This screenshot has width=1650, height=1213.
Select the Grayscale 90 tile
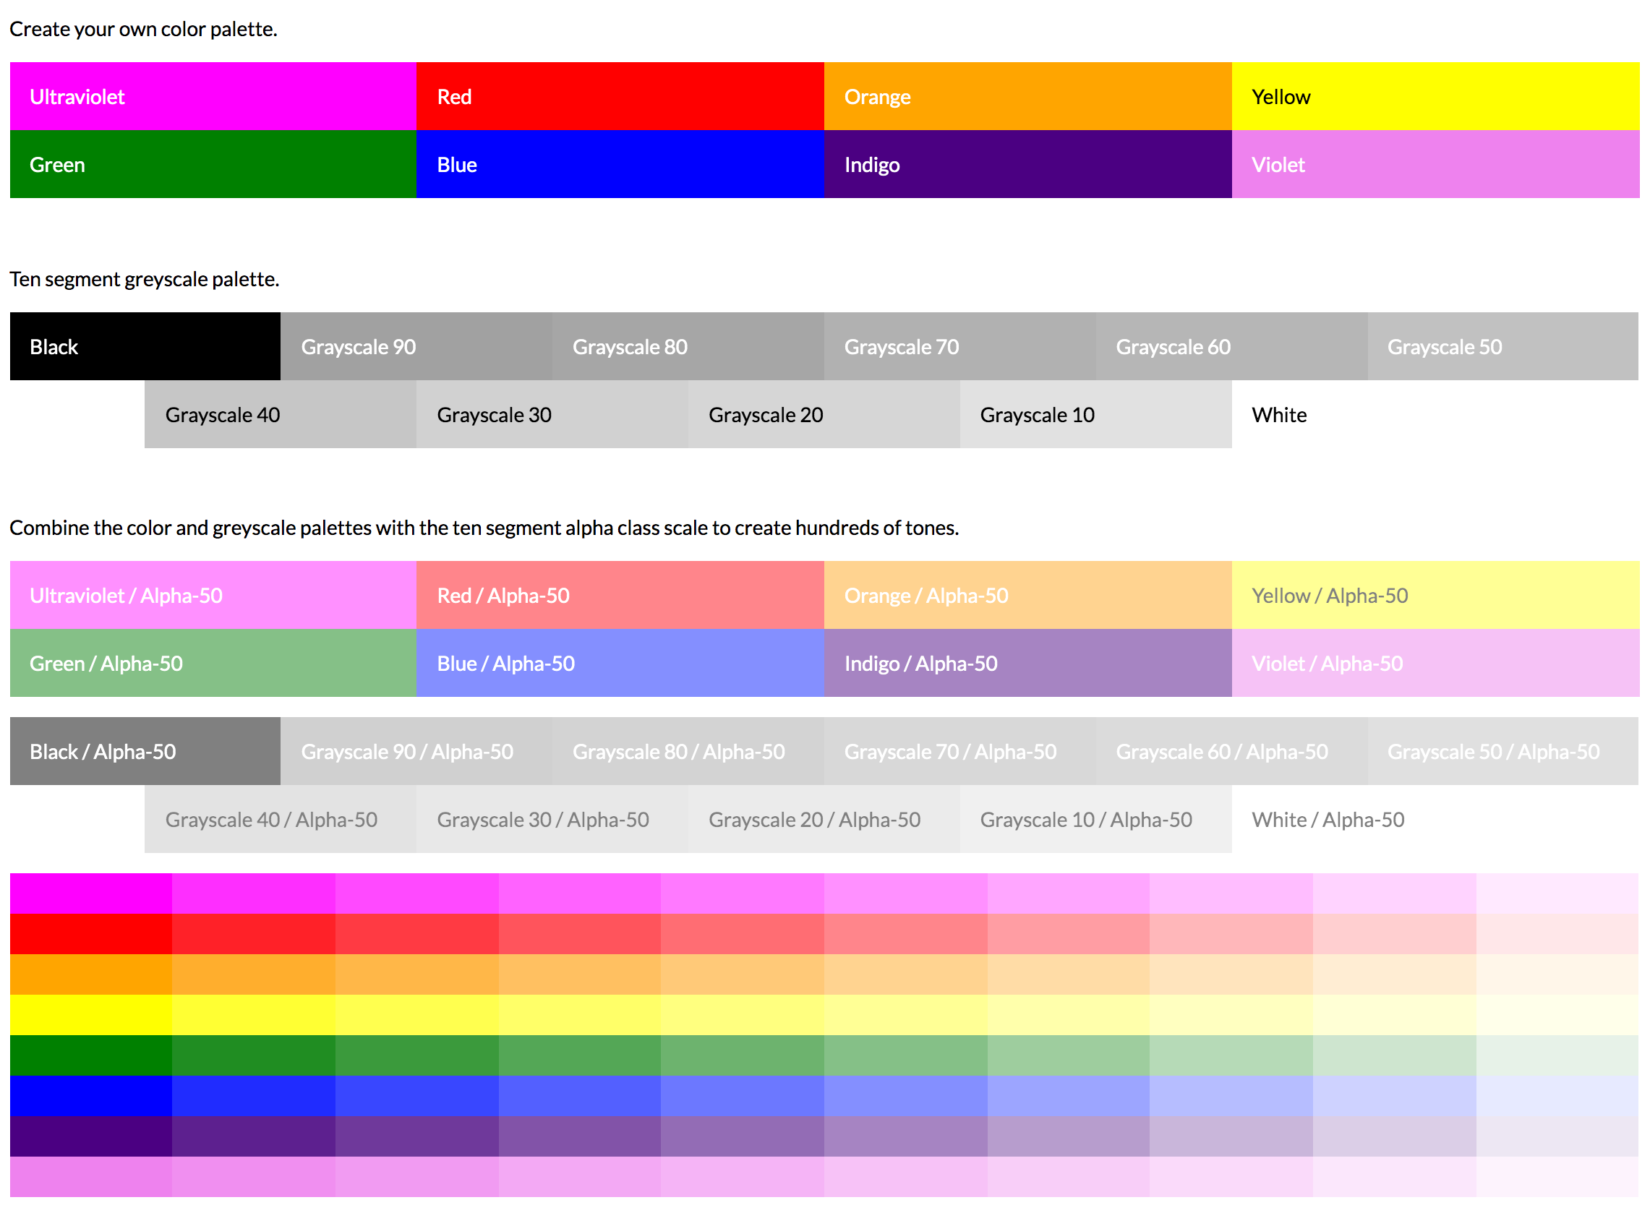coord(416,346)
